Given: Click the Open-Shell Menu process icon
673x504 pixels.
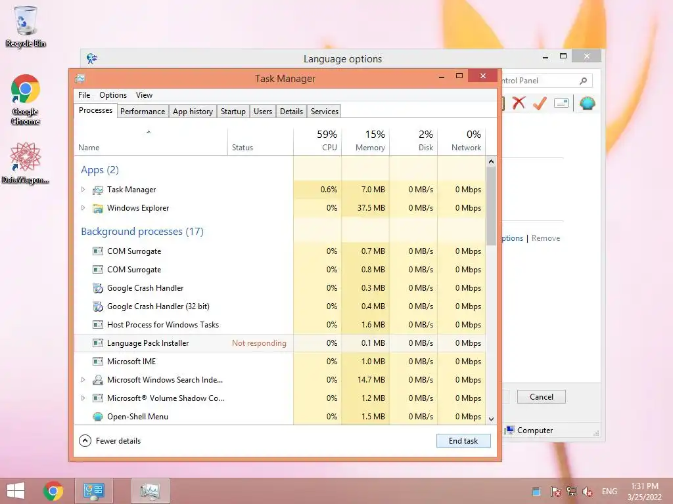Looking at the screenshot, I should pos(98,417).
